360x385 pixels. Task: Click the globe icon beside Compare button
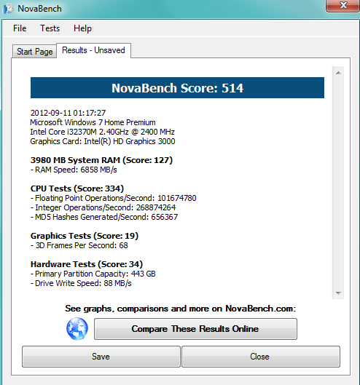(77, 328)
